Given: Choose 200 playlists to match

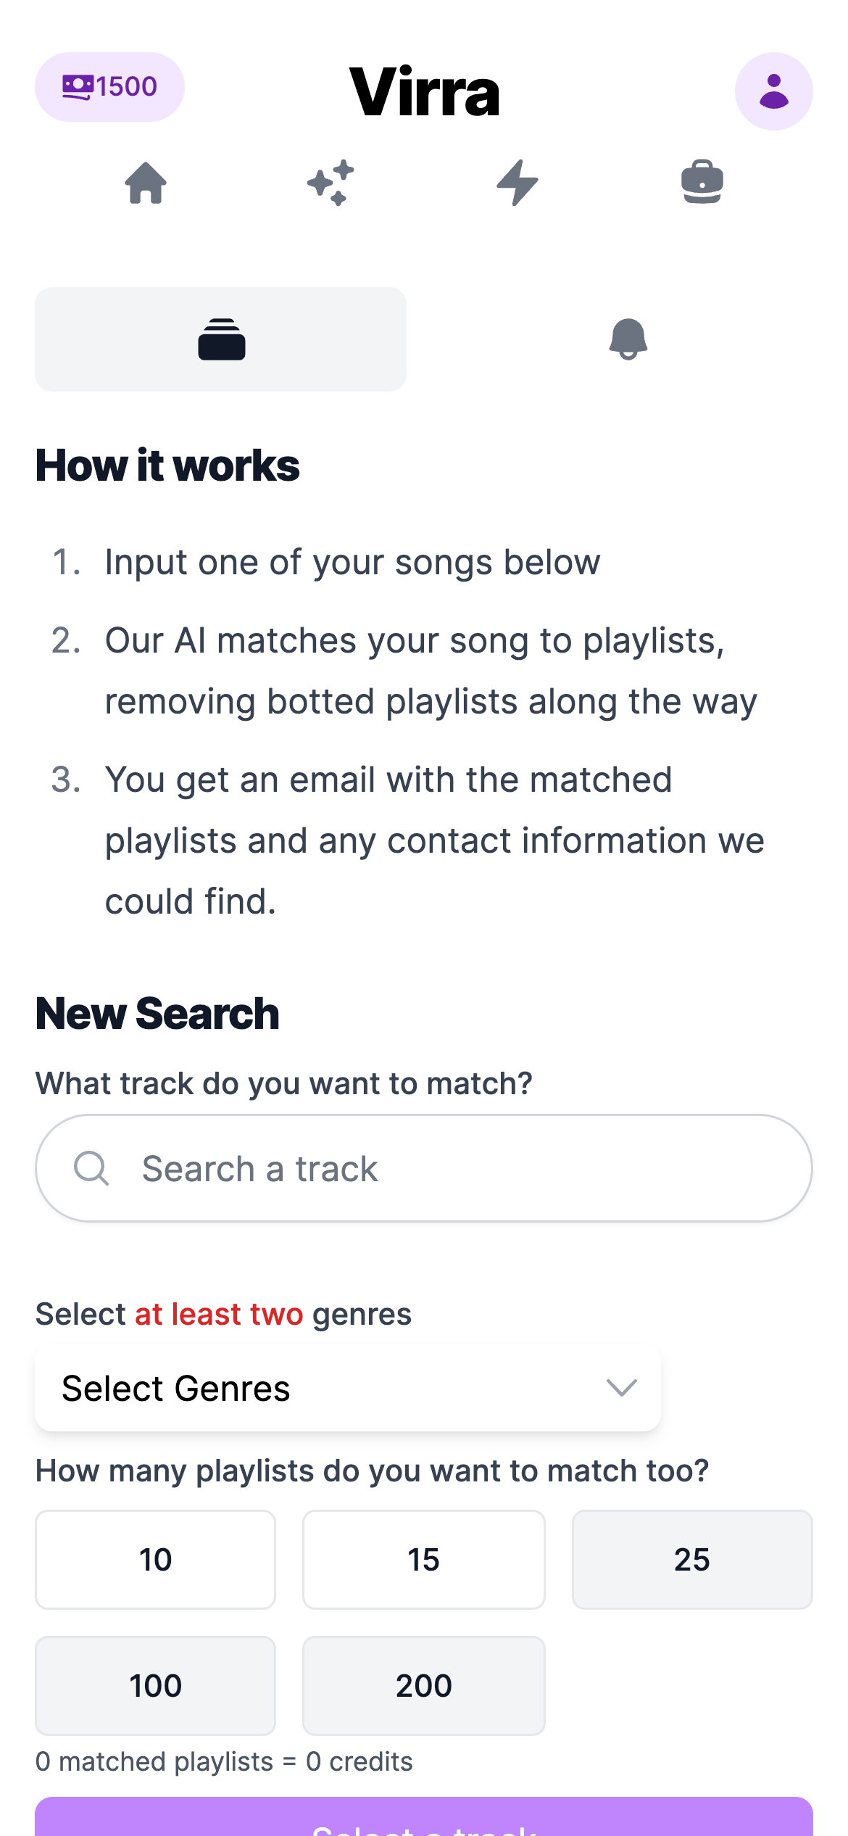Looking at the screenshot, I should 423,1686.
